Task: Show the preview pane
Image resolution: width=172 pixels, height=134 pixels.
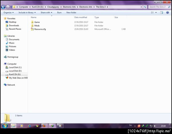Action: pyautogui.click(x=162, y=13)
